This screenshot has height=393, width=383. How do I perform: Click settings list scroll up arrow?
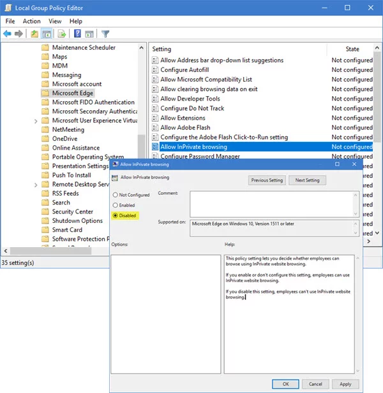pos(377,48)
